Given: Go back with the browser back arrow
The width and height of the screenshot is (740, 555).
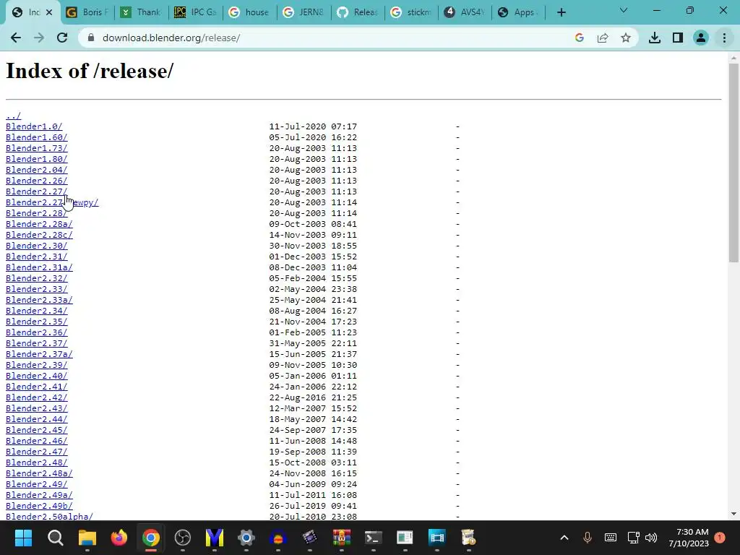Looking at the screenshot, I should tap(16, 38).
